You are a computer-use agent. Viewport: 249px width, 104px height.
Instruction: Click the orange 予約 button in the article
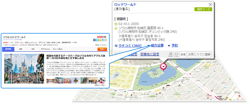click(x=102, y=49)
